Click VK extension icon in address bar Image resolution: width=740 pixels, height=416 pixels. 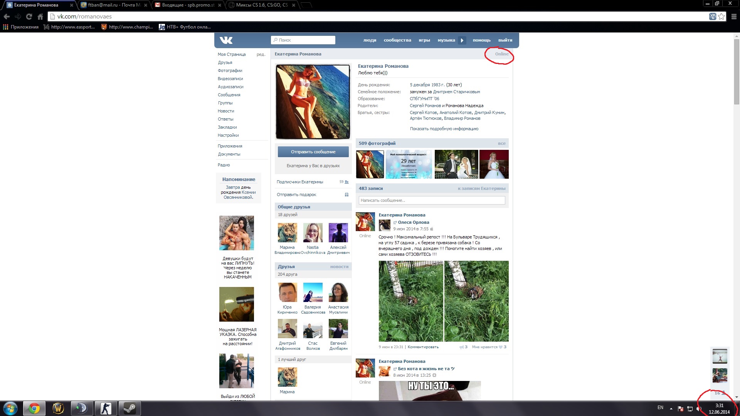[x=713, y=17]
